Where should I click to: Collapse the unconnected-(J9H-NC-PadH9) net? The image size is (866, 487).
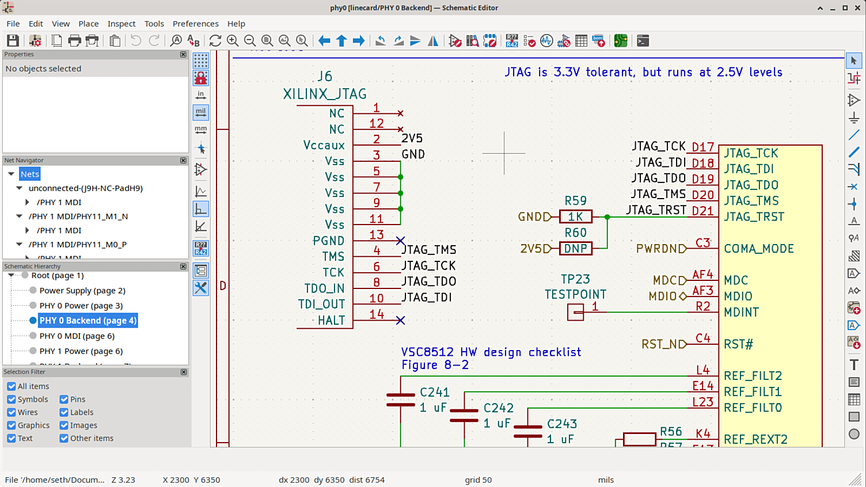click(20, 188)
